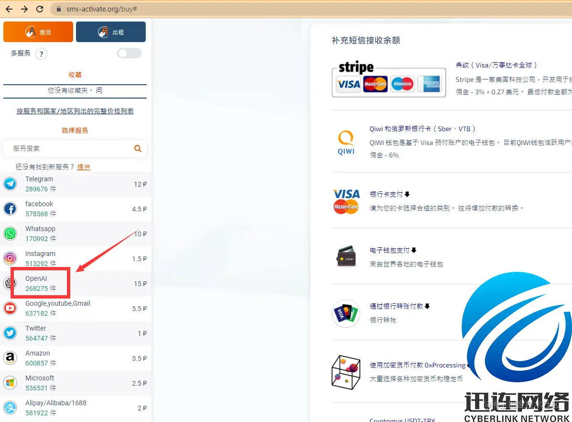572x422 pixels.
Task: Select the Amazon service icon
Action: 10,358
